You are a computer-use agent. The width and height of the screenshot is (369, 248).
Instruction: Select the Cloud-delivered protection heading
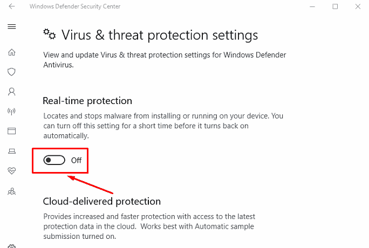pos(101,202)
